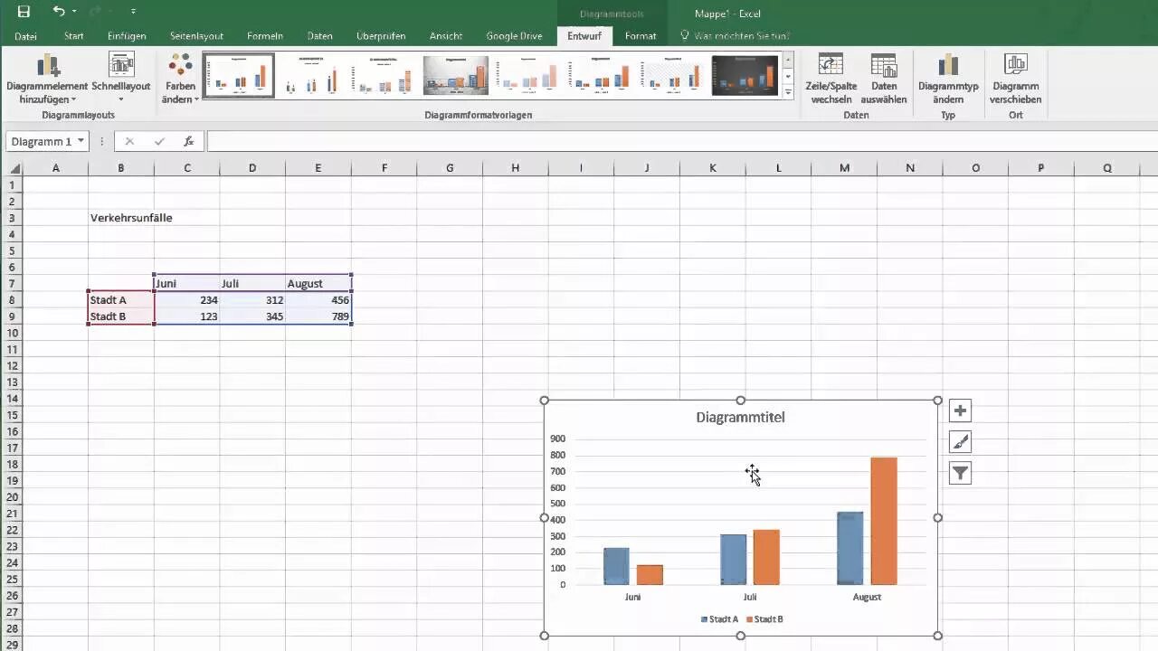Switch to the Einfügen ribbon tab
Image resolution: width=1158 pixels, height=651 pixels.
(x=127, y=36)
